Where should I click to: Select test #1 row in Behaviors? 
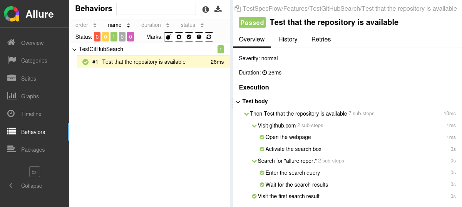pos(153,62)
